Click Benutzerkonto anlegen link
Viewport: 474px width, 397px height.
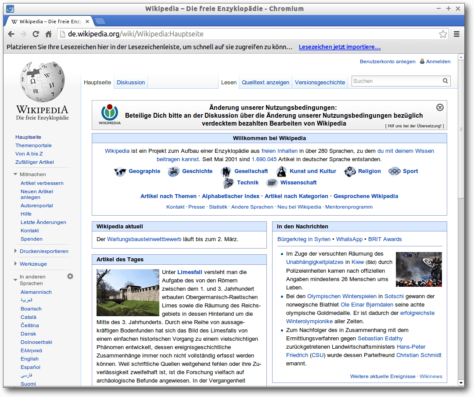pos(388,61)
